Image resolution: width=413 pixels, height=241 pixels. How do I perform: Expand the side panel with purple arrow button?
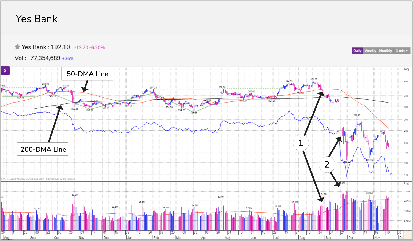pos(5,71)
